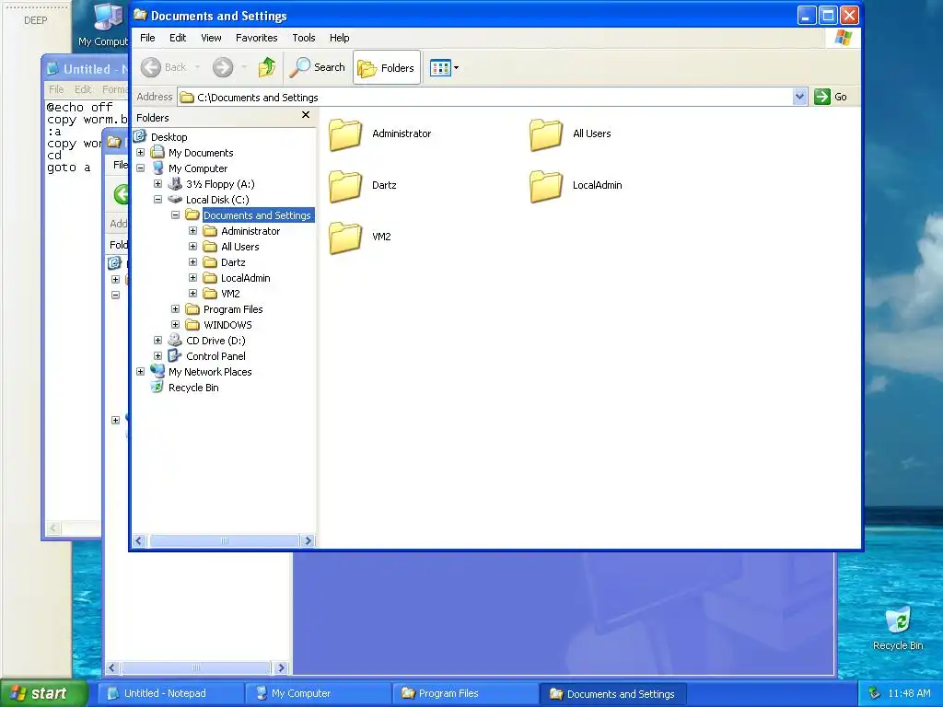Viewport: 943px width, 707px height.
Task: Expand VM2 node in folder tree
Action: pos(192,294)
